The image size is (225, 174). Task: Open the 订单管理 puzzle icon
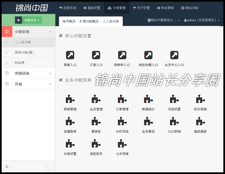point(122,99)
